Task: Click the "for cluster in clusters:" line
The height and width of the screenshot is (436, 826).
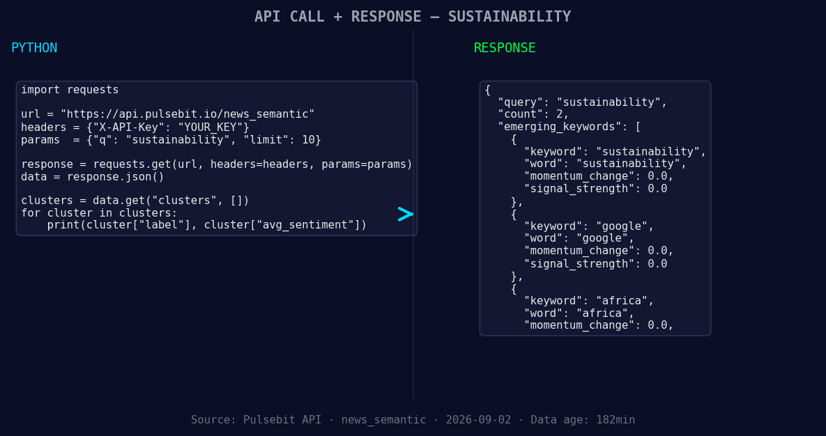Action: coord(100,213)
